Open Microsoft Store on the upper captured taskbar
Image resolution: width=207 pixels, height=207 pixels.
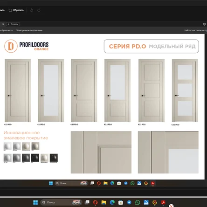pyautogui.click(x=119, y=183)
